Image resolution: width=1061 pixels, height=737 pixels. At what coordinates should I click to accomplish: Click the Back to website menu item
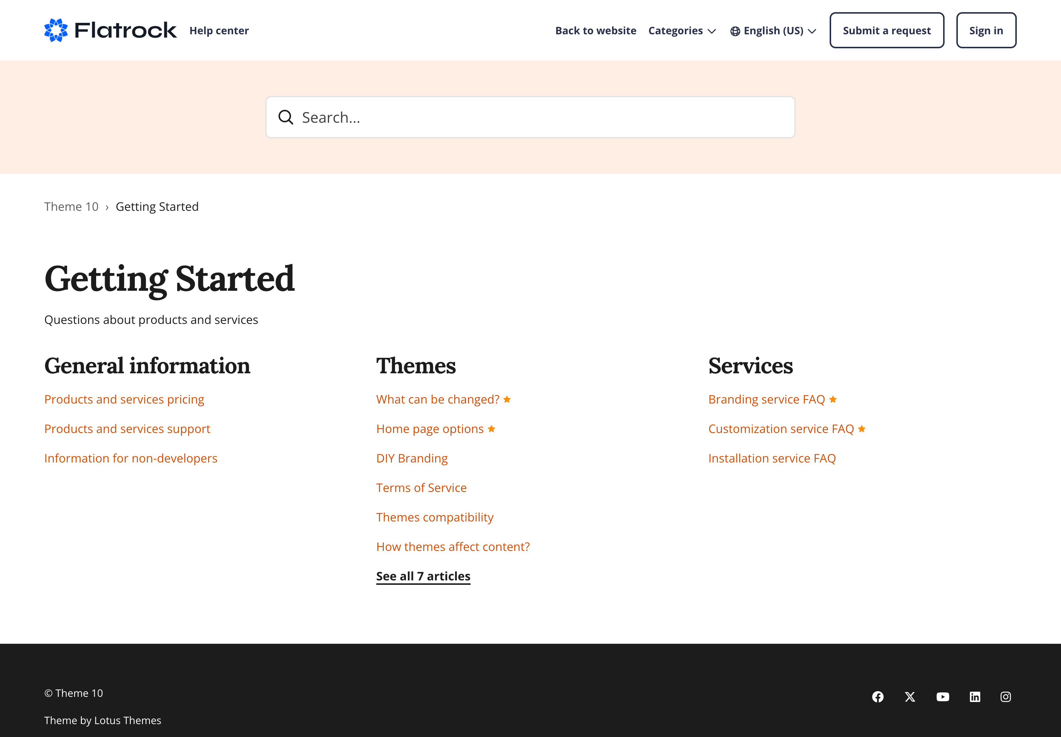pyautogui.click(x=596, y=31)
